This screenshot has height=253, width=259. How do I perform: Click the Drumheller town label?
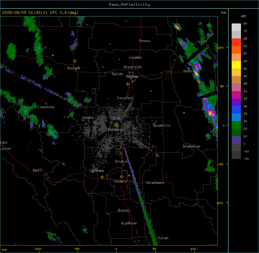[x=192, y=146]
